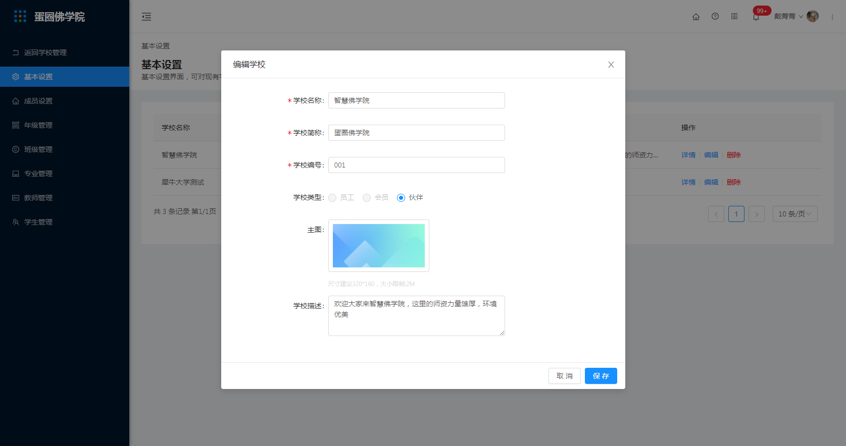The height and width of the screenshot is (446, 846).
Task: Go to next page arrow
Action: 757,214
